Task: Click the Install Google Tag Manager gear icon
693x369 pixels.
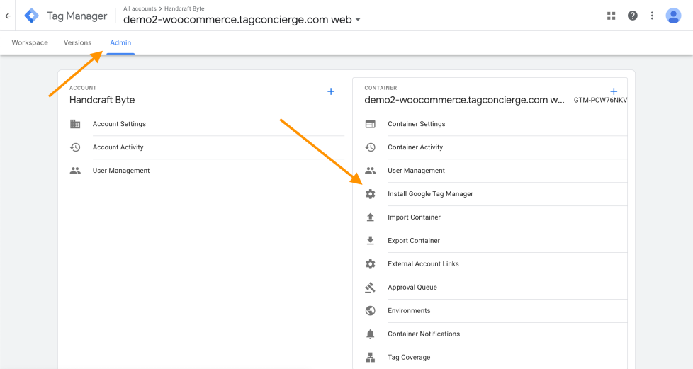Action: tap(370, 194)
